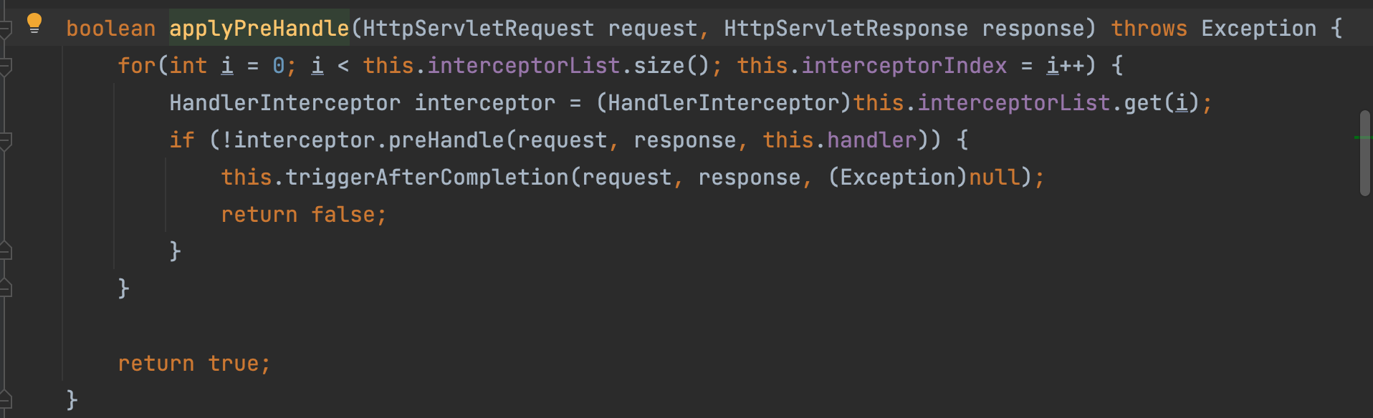Collapse the for loop fold marker
1373x418 pixels.
pyautogui.click(x=5, y=67)
